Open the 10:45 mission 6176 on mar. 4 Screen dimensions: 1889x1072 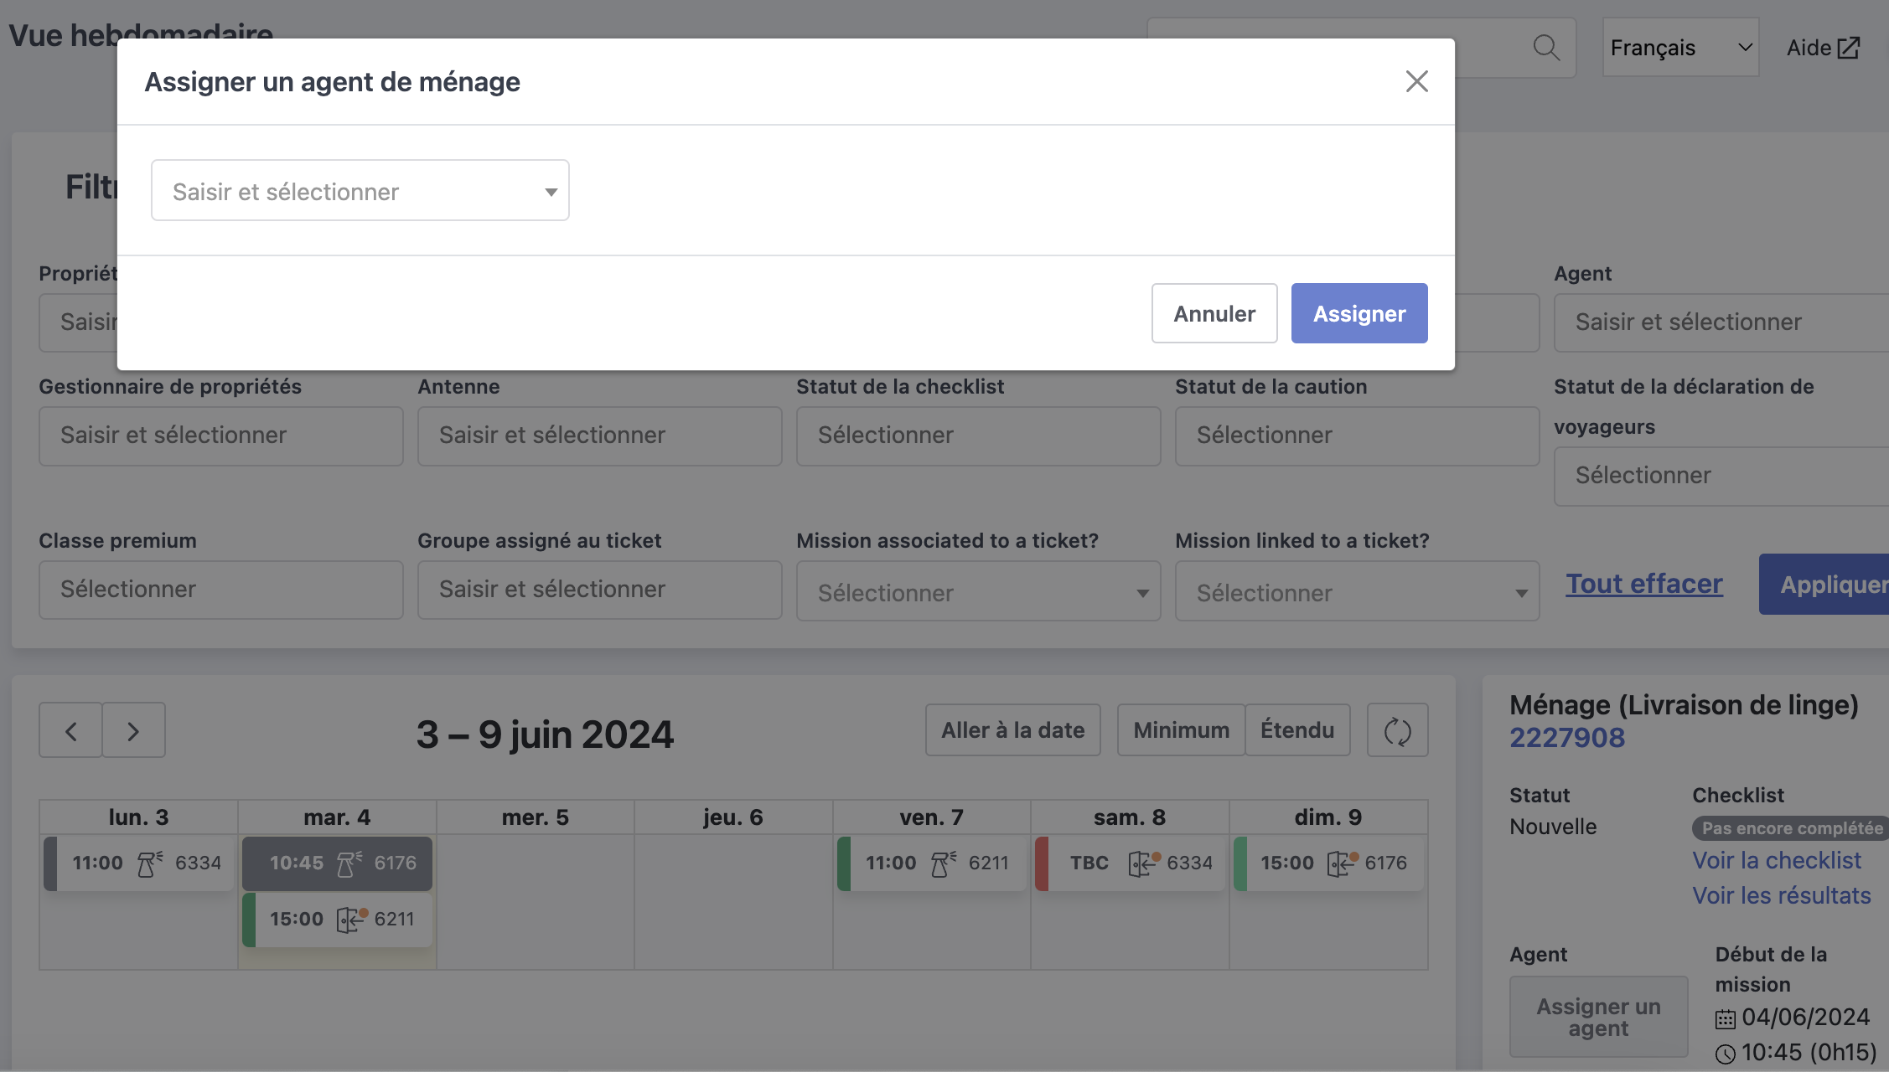click(338, 863)
